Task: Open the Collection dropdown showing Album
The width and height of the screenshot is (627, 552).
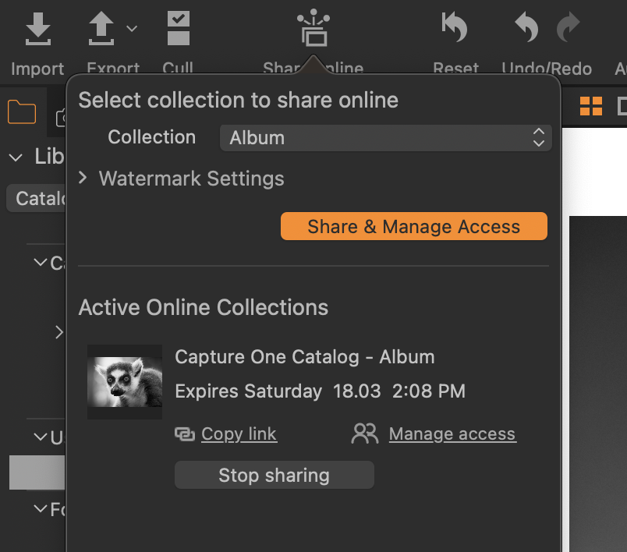Action: point(386,138)
